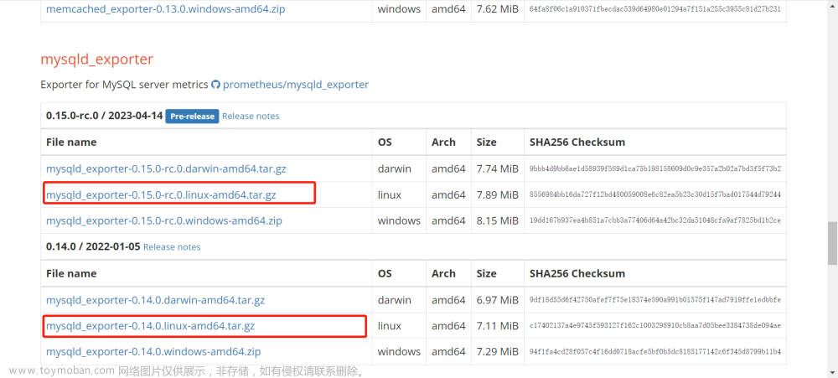Select checksum of 0.15.0-rc.0 darwin file
Viewport: 838px width, 378px height.
coord(655,169)
